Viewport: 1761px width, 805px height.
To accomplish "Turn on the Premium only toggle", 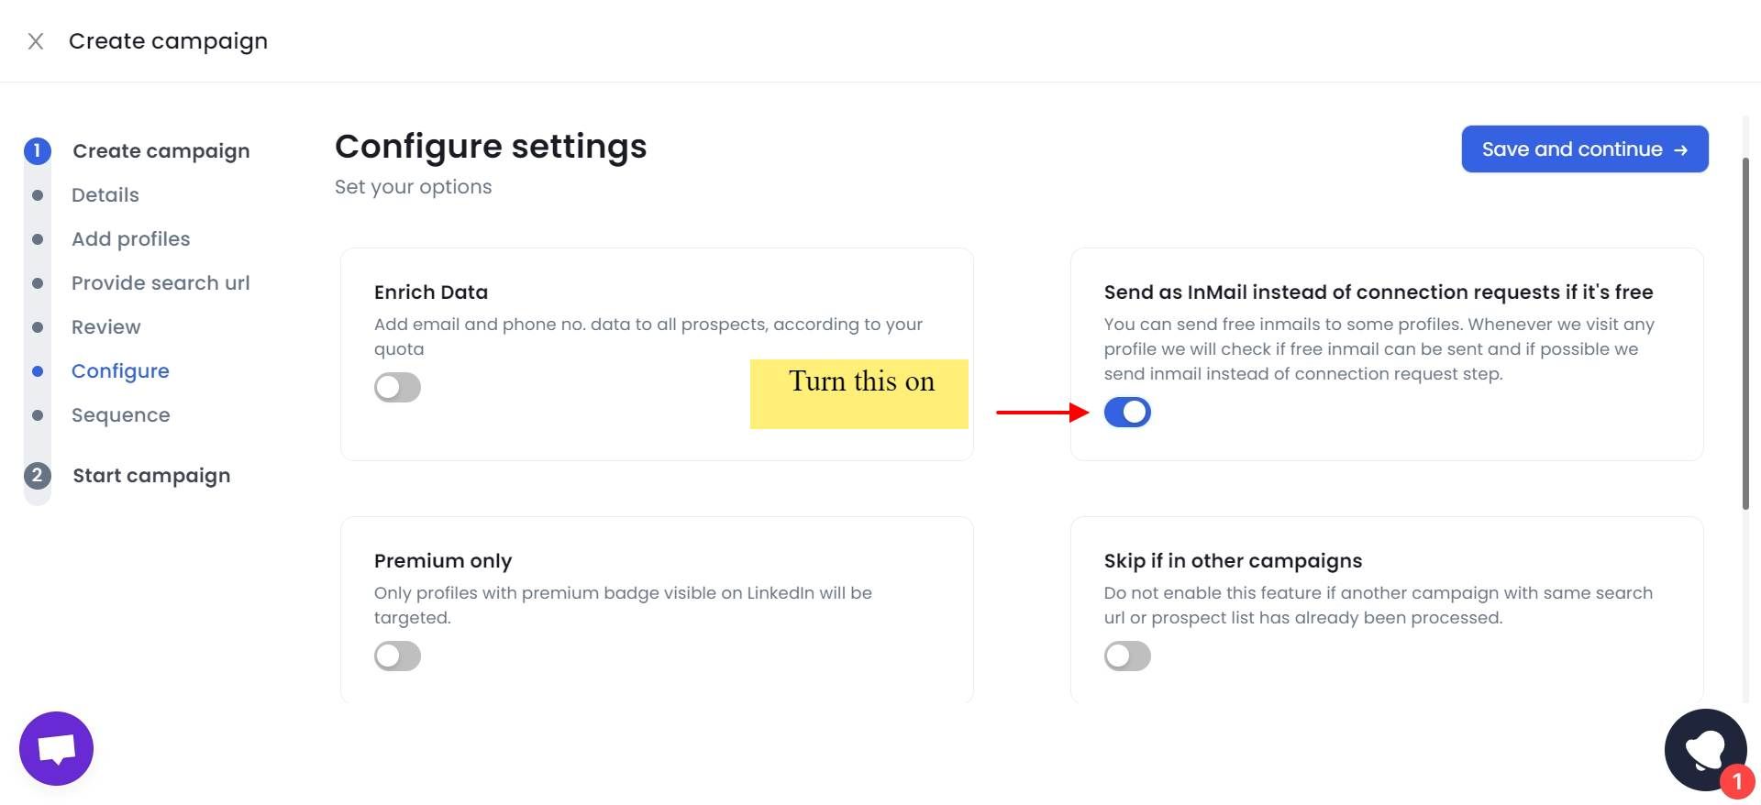I will pos(397,656).
